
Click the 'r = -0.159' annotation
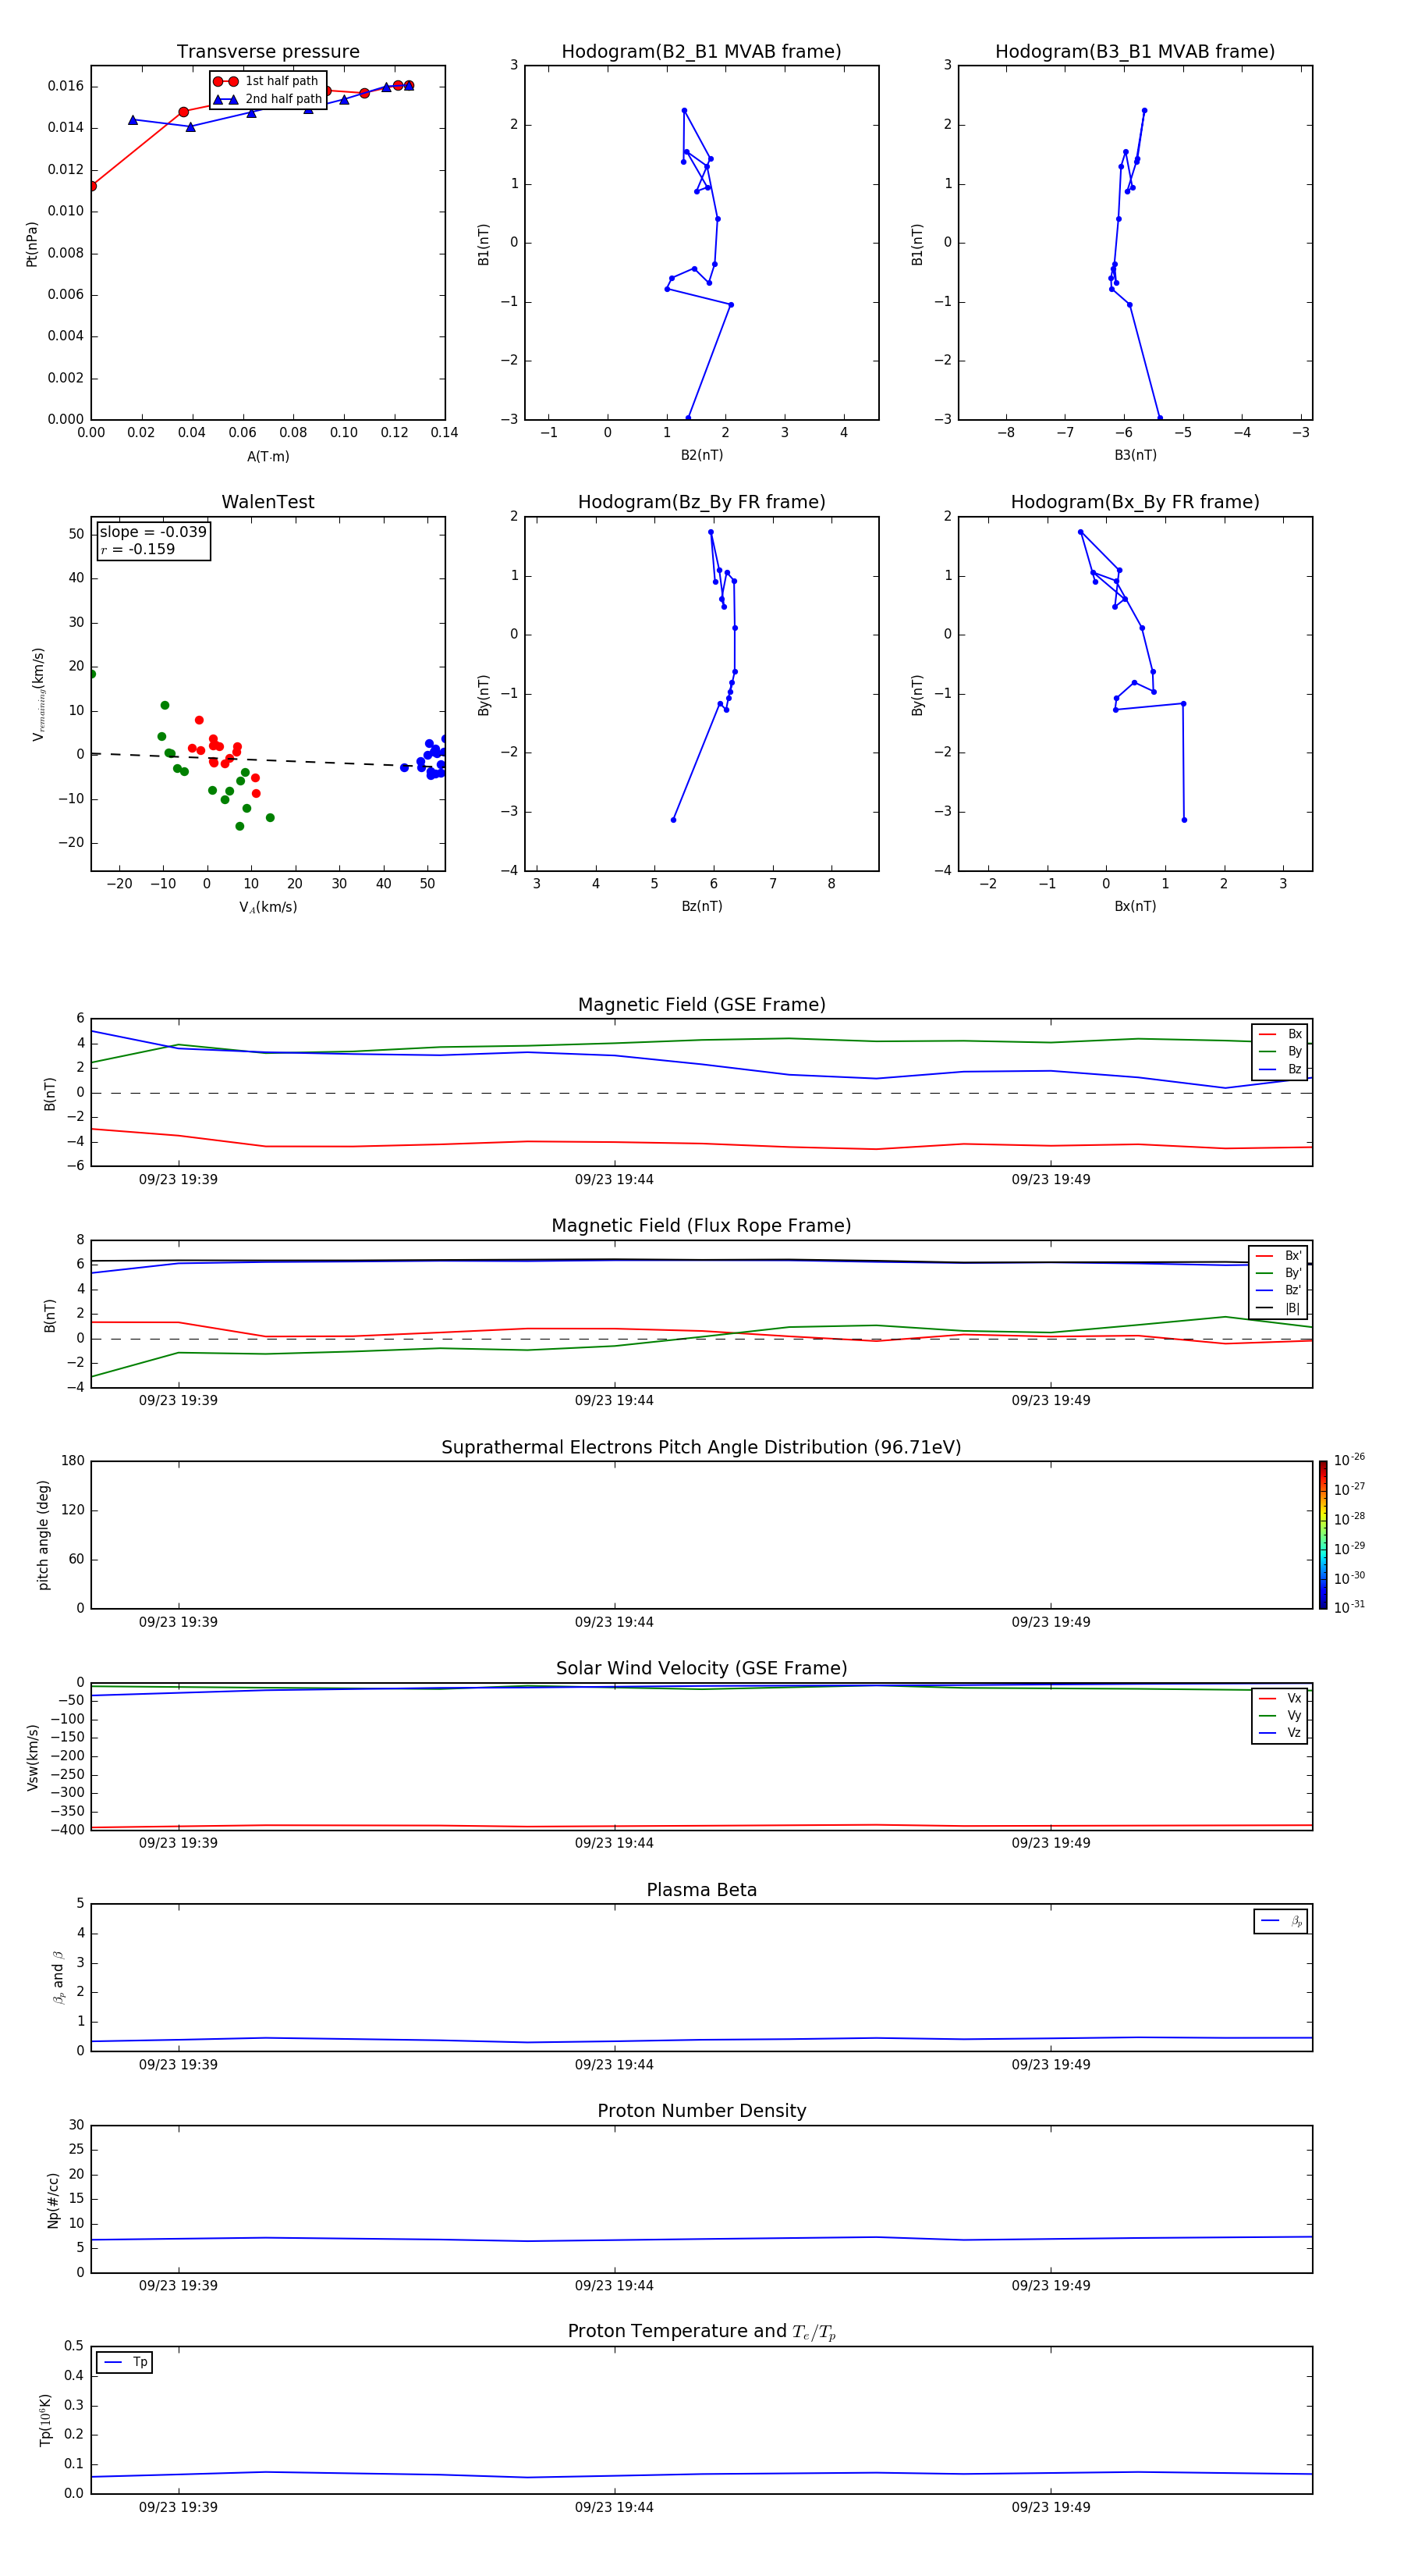click(x=138, y=549)
